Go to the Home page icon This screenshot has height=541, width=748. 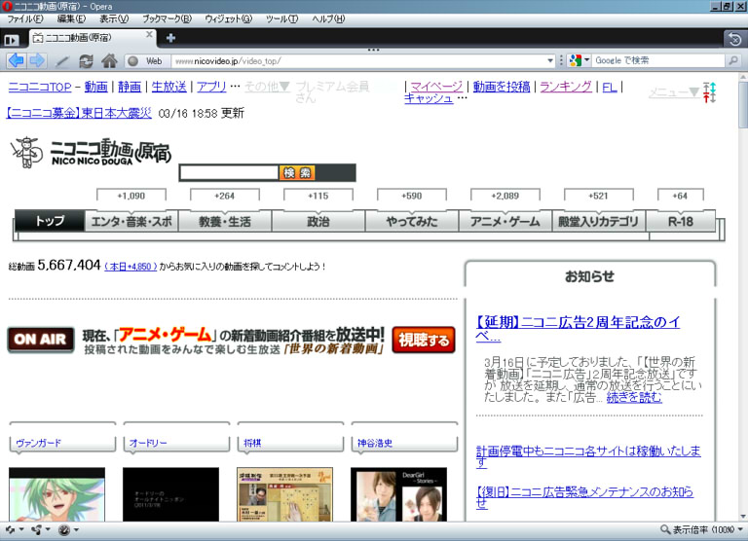pos(109,61)
